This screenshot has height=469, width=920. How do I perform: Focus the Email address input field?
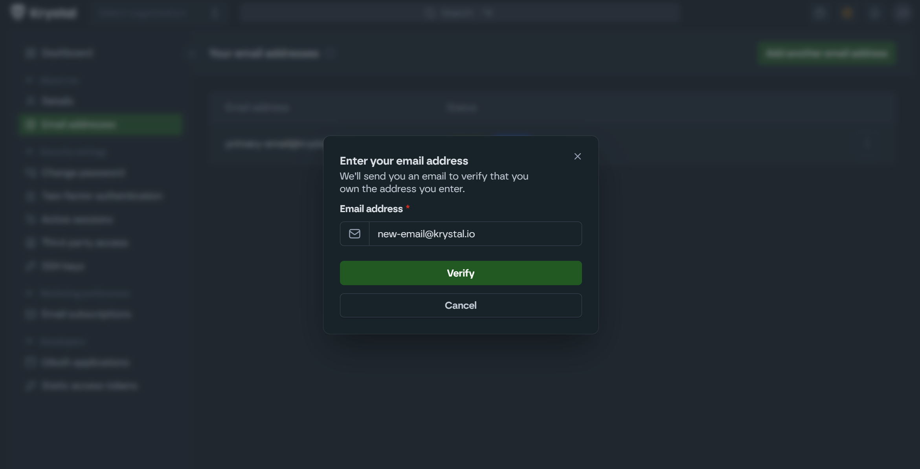point(475,234)
